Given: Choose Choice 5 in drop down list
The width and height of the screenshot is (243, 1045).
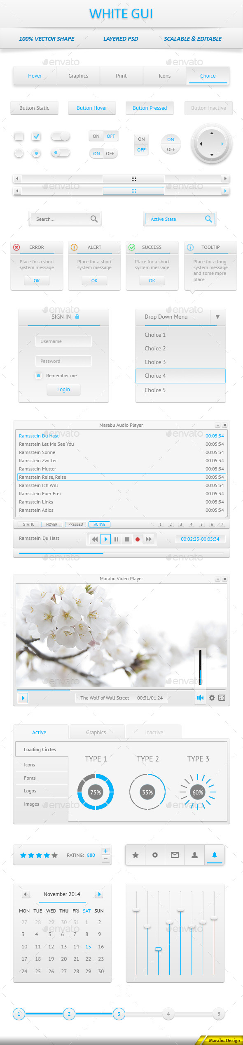Looking at the screenshot, I should [180, 390].
